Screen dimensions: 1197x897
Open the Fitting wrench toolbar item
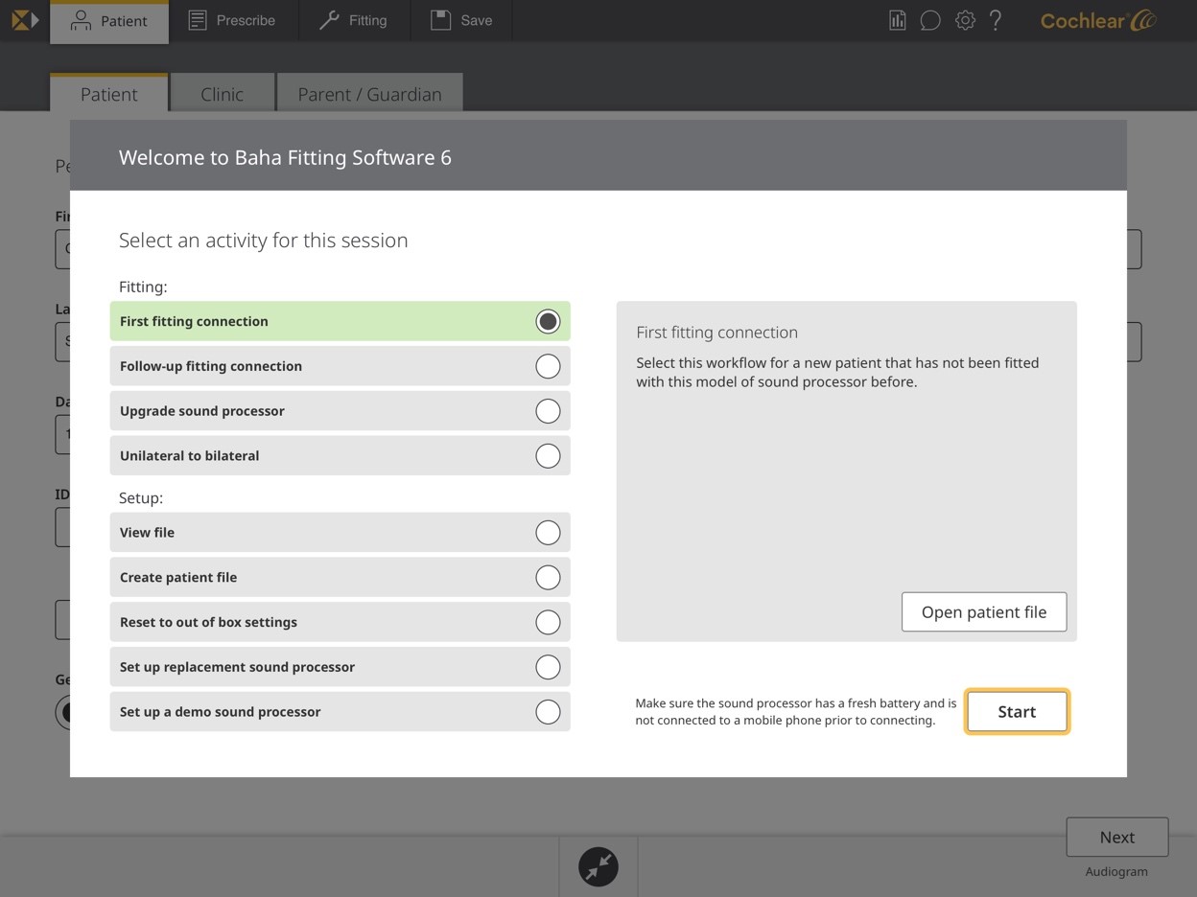click(x=354, y=20)
